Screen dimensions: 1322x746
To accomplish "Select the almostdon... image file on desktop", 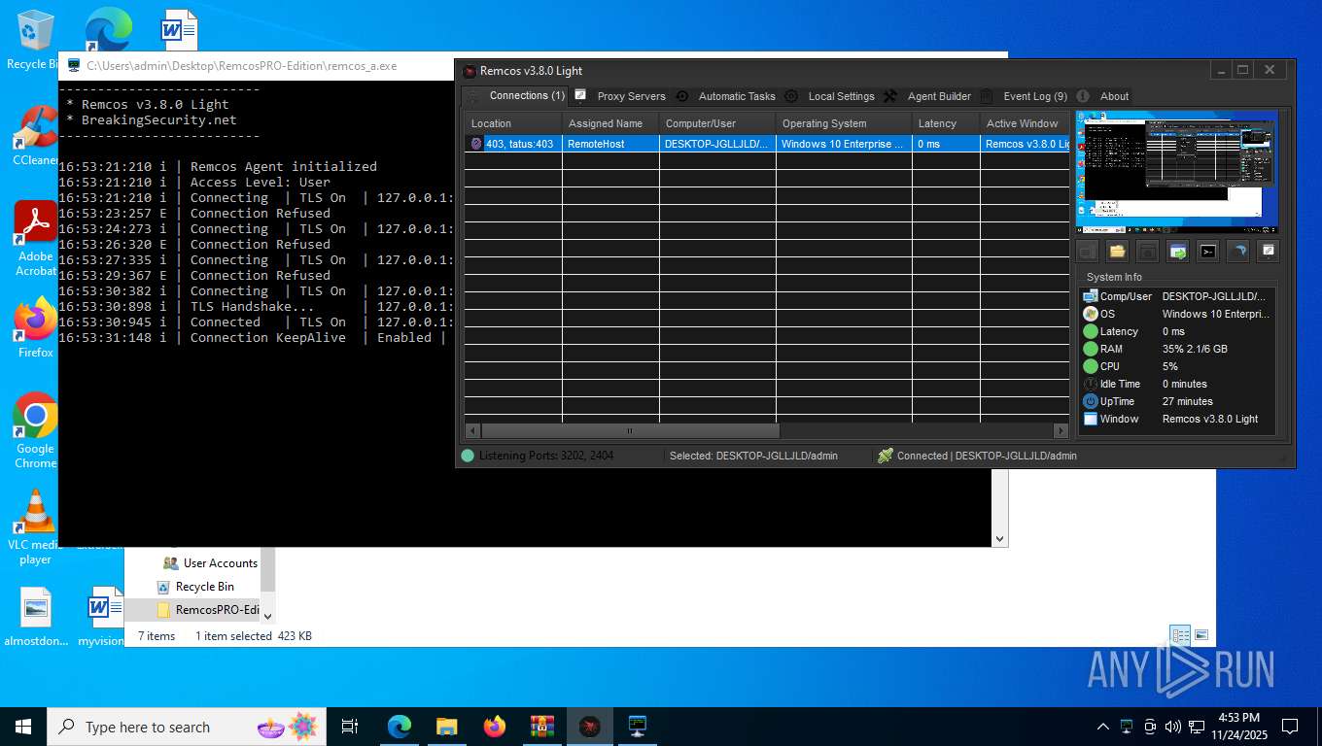I will click(x=36, y=618).
